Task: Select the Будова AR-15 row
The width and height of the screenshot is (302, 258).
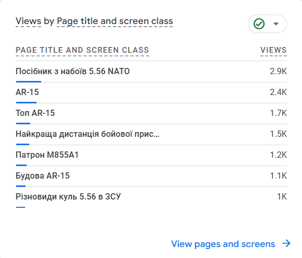Action: [x=151, y=176]
